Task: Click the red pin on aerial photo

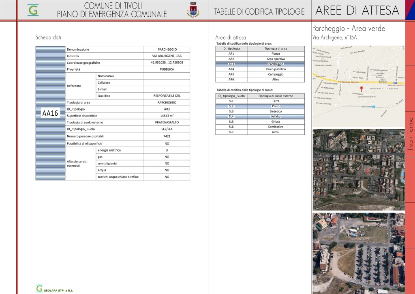Action: pyautogui.click(x=368, y=171)
